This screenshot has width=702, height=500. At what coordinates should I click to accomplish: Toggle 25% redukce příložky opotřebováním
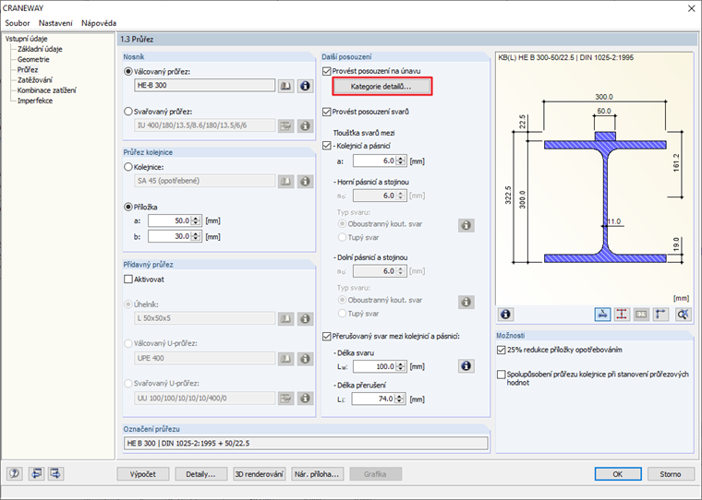(502, 351)
